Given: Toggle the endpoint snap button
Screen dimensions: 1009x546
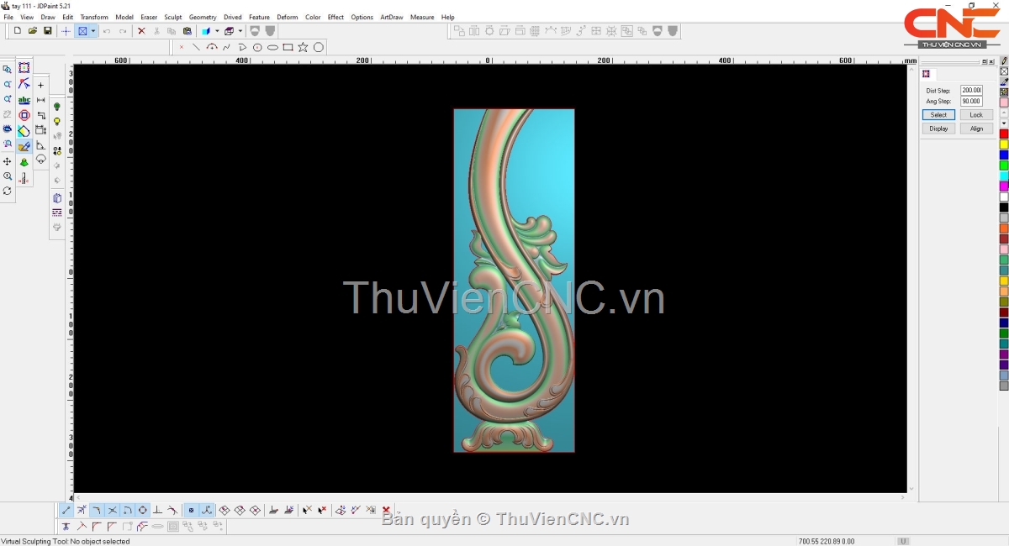Looking at the screenshot, I should pos(66,511).
